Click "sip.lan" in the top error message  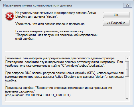(x=51, y=16)
